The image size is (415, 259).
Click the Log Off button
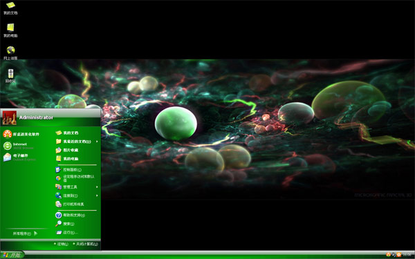[x=61, y=244]
